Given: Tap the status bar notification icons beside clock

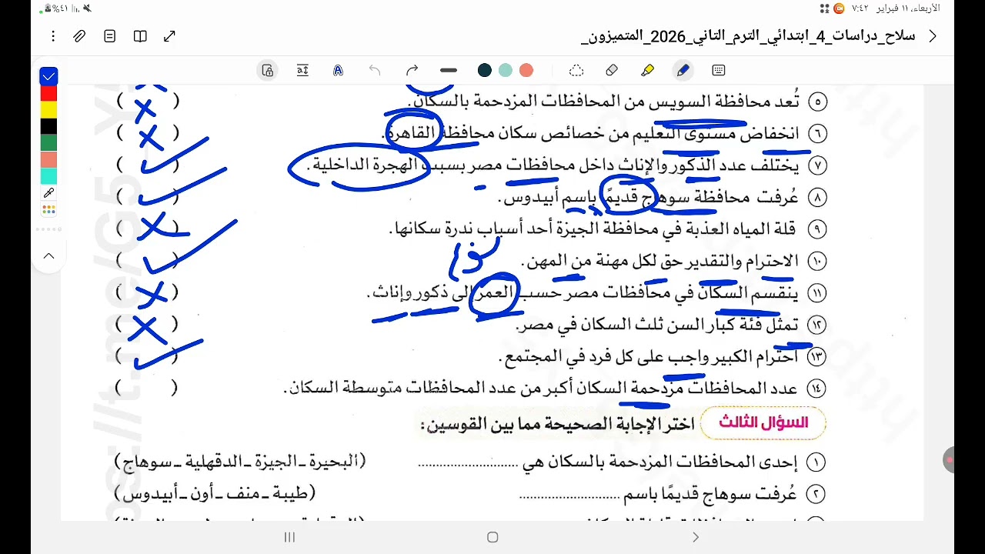Looking at the screenshot, I should pyautogui.click(x=832, y=8).
